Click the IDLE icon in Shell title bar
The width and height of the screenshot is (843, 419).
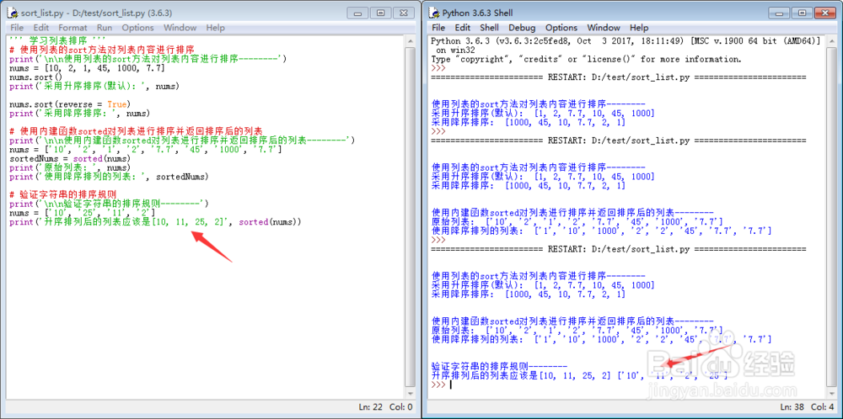[x=434, y=13]
